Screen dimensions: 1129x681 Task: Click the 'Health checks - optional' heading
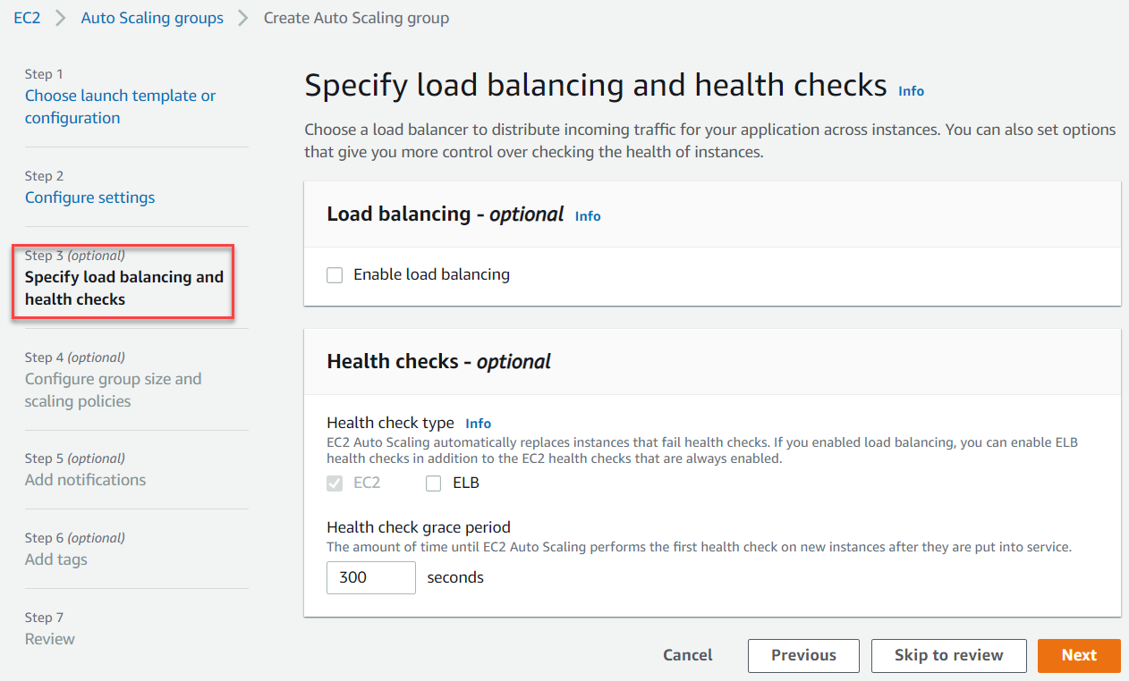[x=438, y=362]
